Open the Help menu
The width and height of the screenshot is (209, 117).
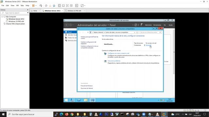(27, 6)
